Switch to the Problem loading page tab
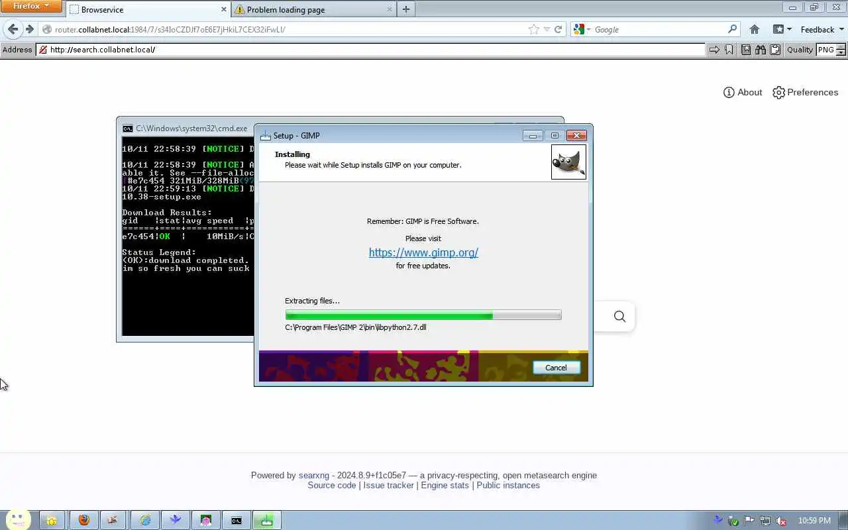The height and width of the screenshot is (530, 848). pos(313,9)
